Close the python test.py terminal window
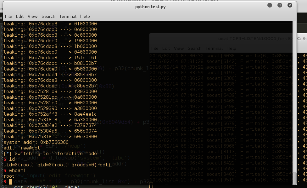The image size is (307, 188). click(290, 5)
